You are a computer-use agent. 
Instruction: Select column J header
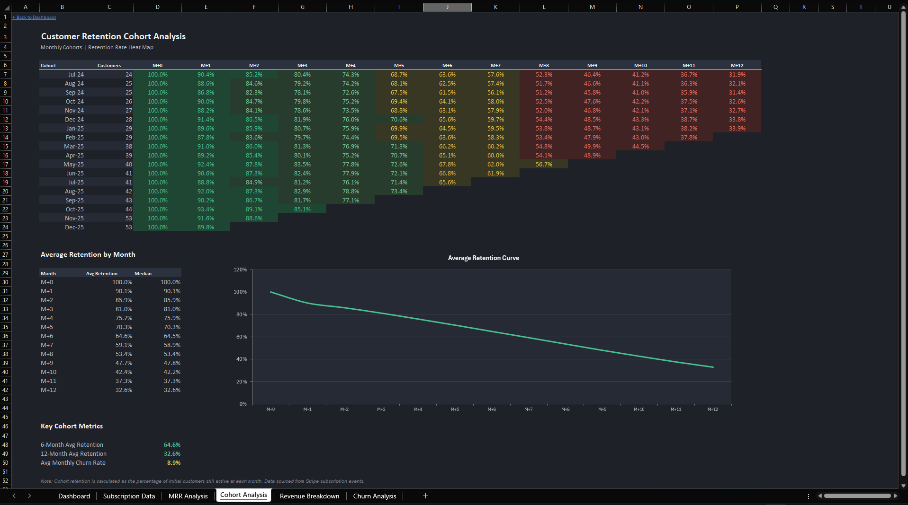[x=447, y=7]
